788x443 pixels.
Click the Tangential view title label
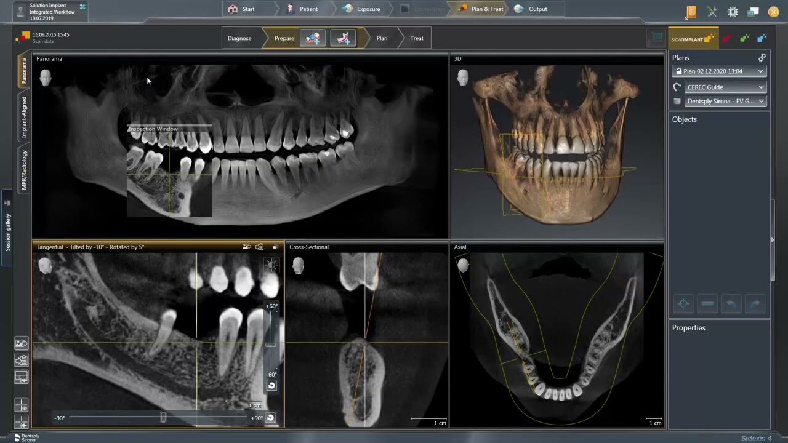(90, 247)
